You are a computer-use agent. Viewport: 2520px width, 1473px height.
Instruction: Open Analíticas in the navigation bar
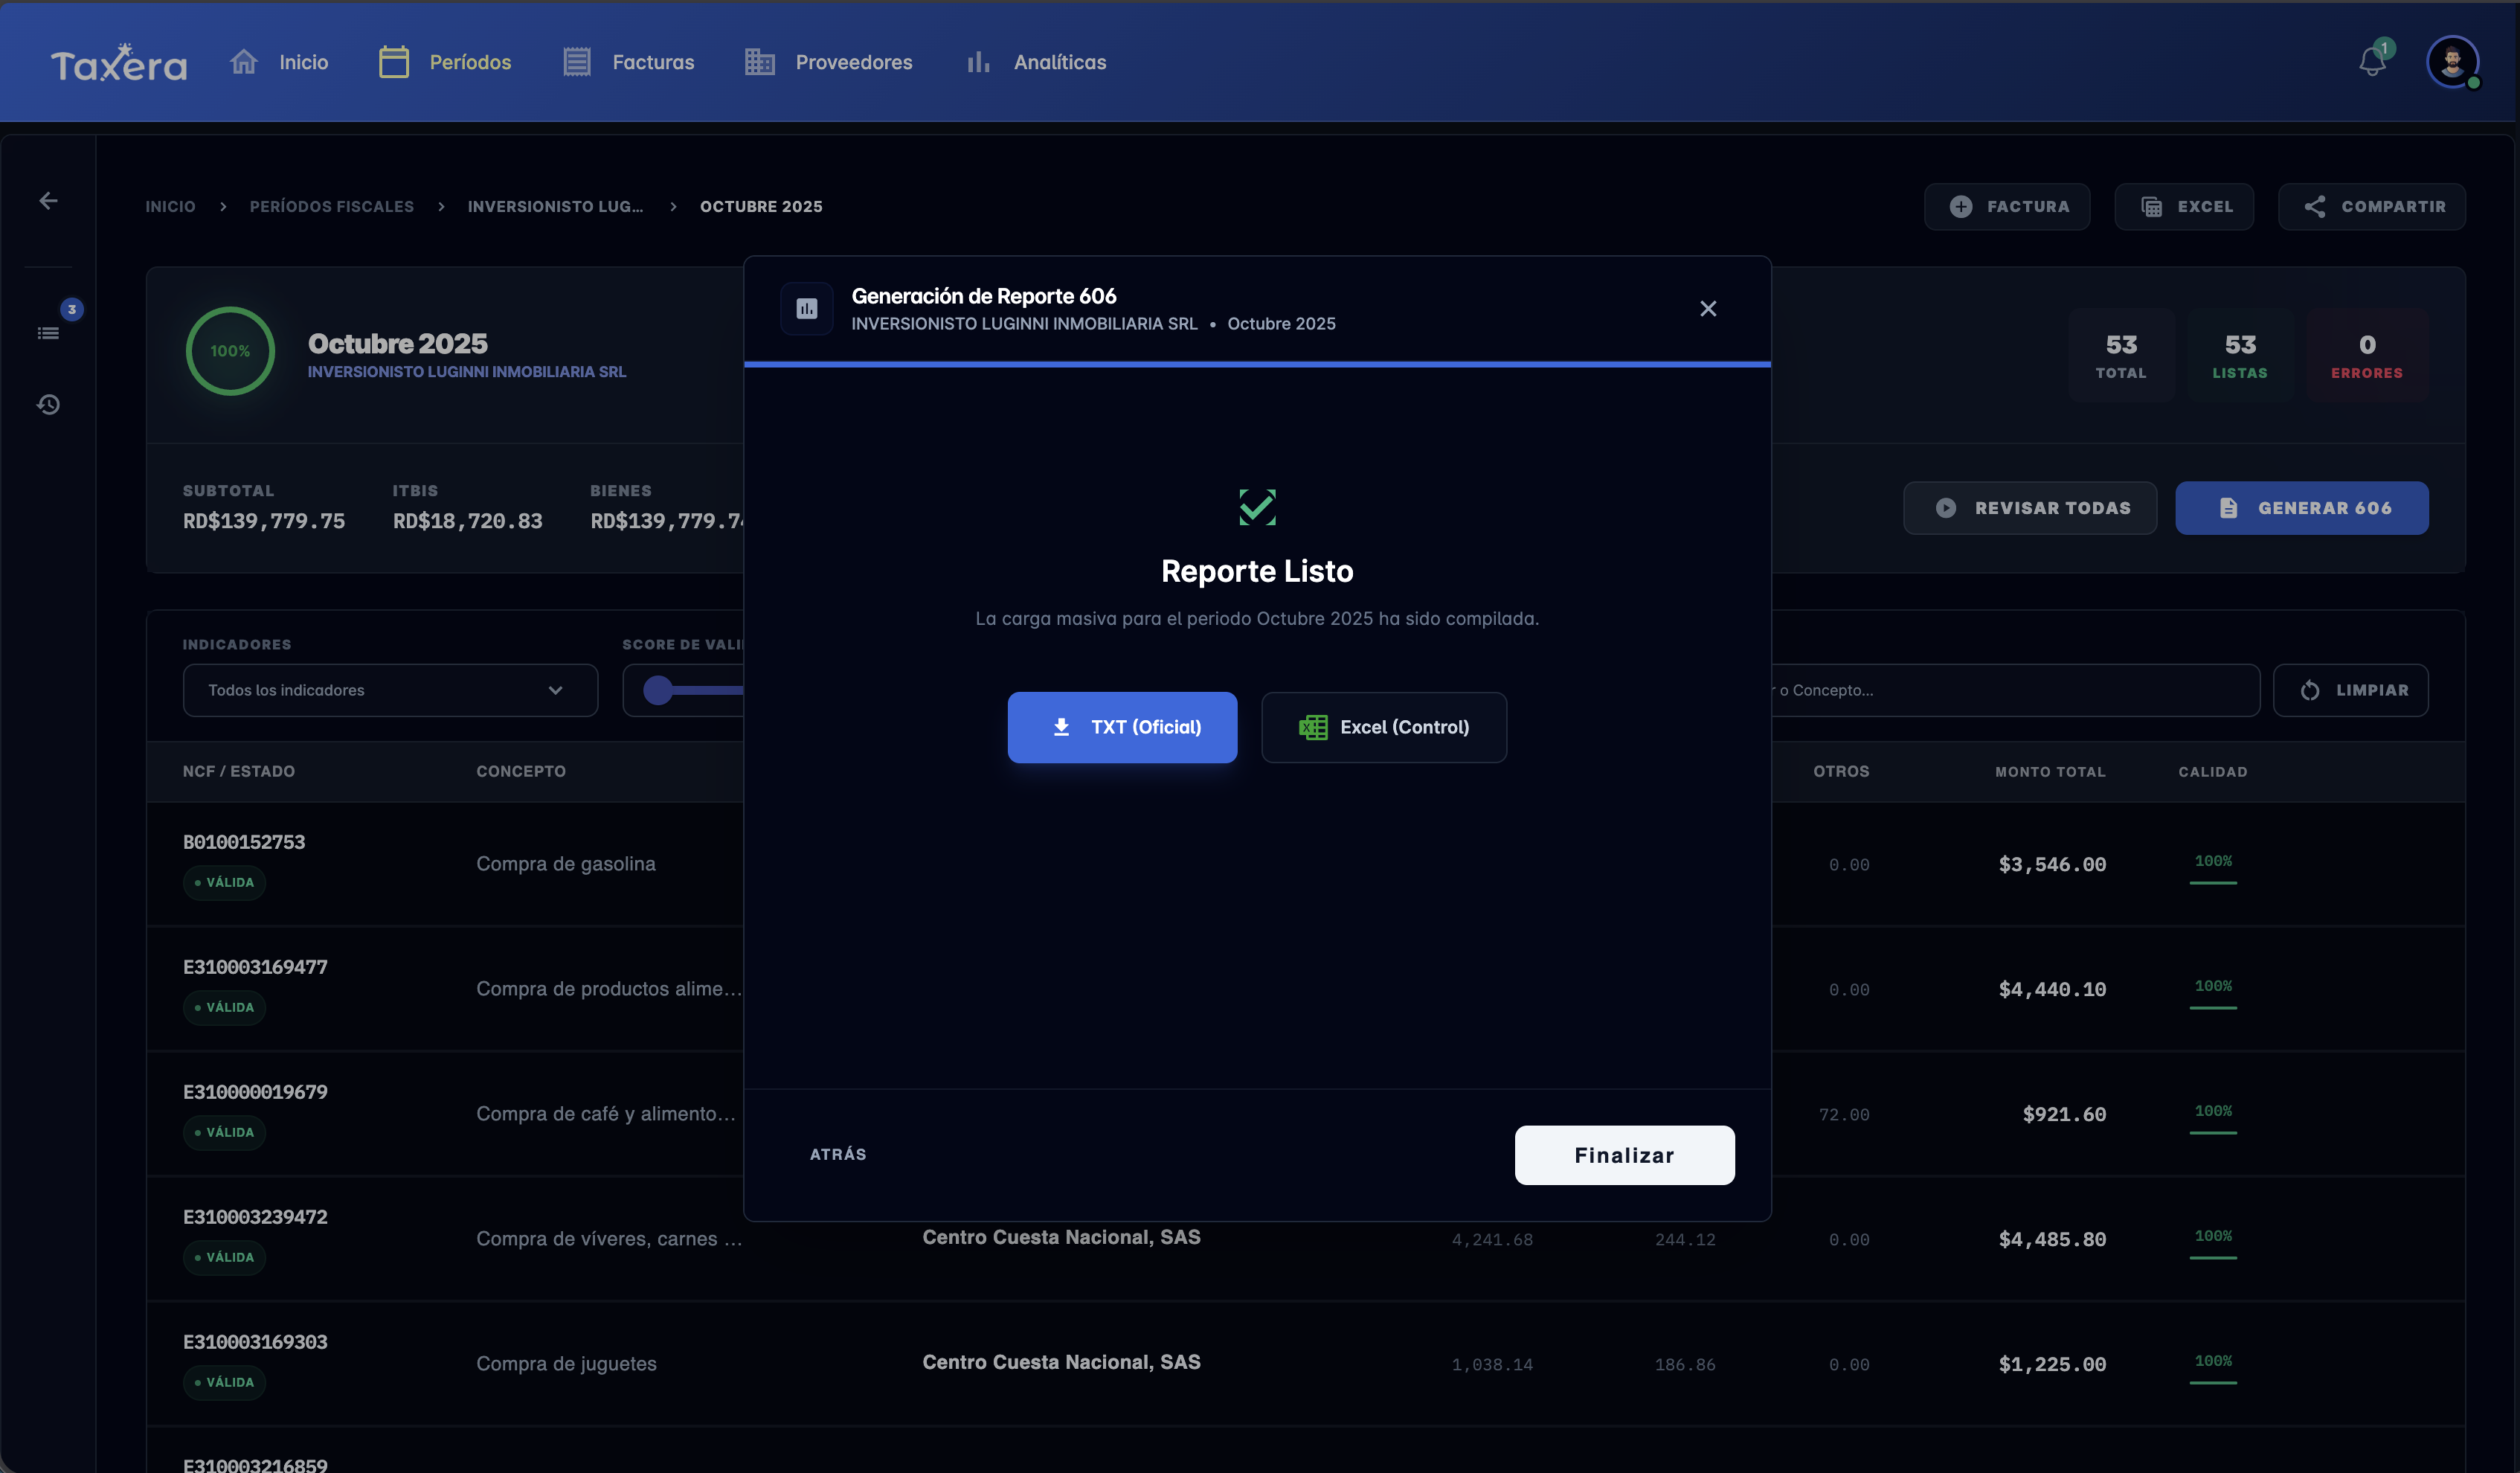coord(1036,62)
